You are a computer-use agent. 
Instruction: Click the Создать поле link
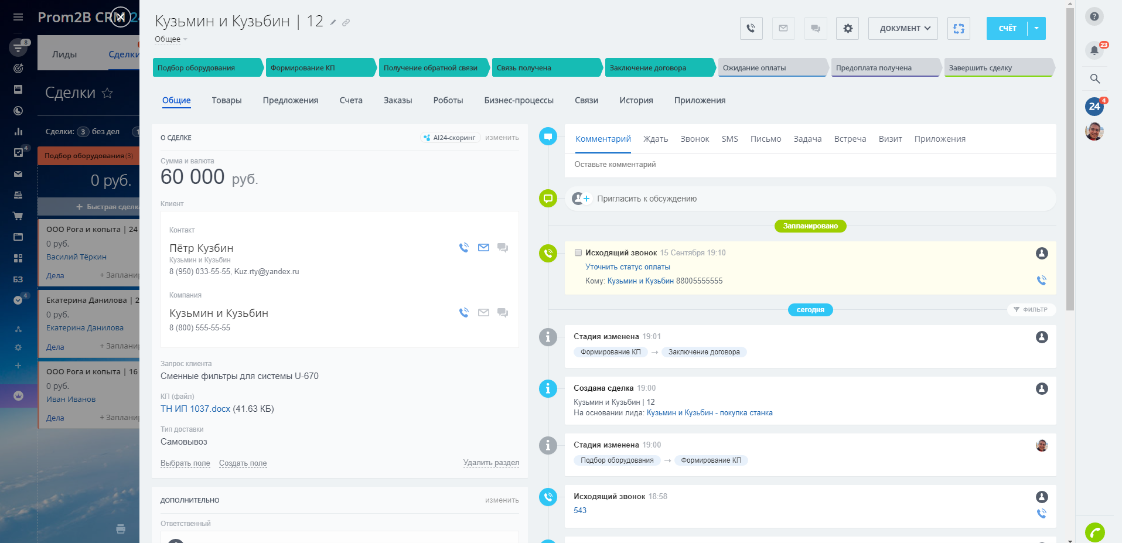(x=243, y=463)
